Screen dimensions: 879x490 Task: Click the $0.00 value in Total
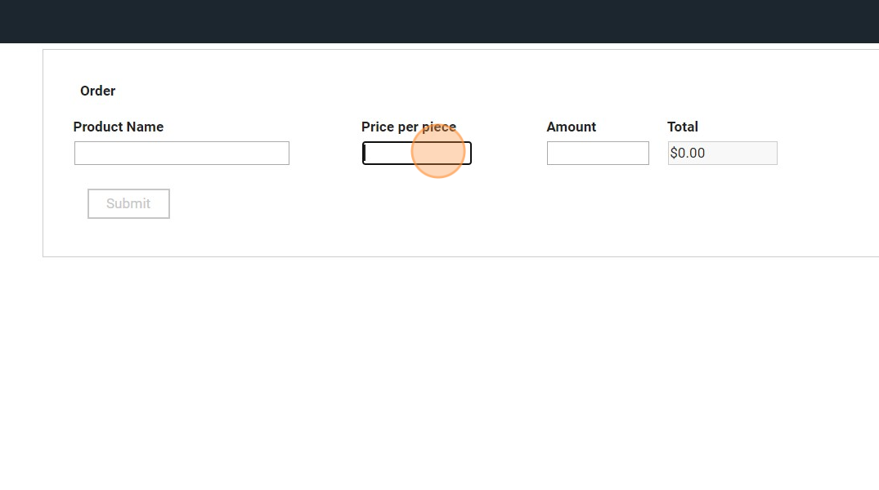tap(688, 154)
